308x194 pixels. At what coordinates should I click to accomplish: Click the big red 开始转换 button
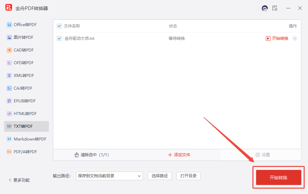coord(279,178)
